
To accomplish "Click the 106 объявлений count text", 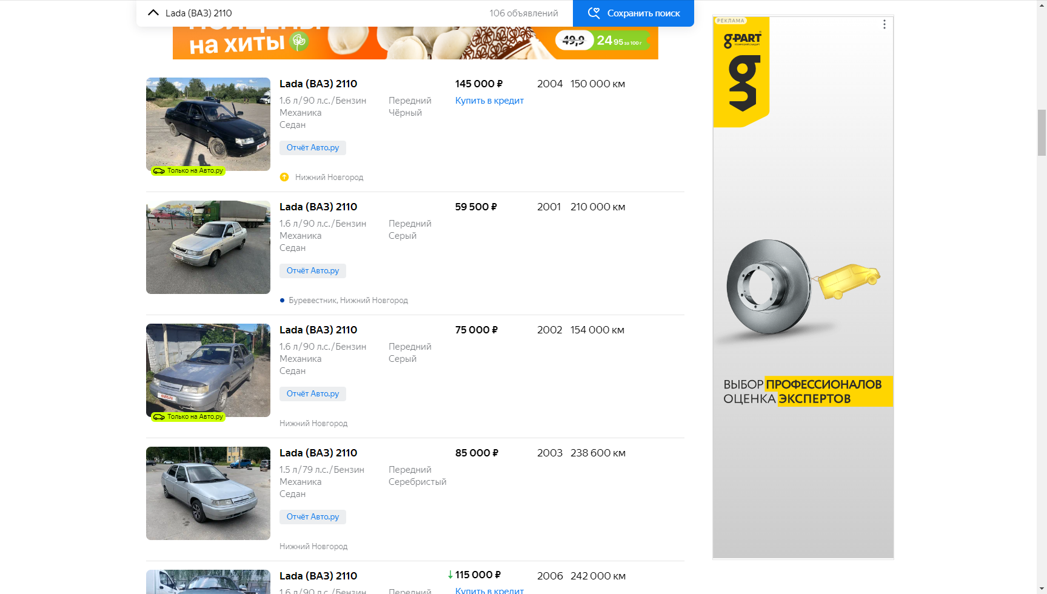I will tap(524, 13).
